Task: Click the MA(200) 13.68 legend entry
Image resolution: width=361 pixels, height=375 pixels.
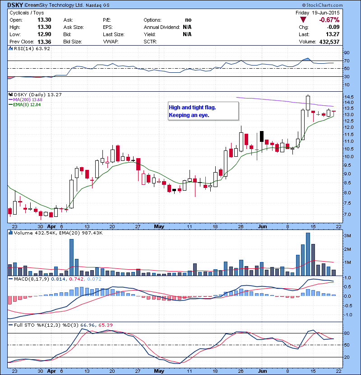Action: pyautogui.click(x=25, y=99)
